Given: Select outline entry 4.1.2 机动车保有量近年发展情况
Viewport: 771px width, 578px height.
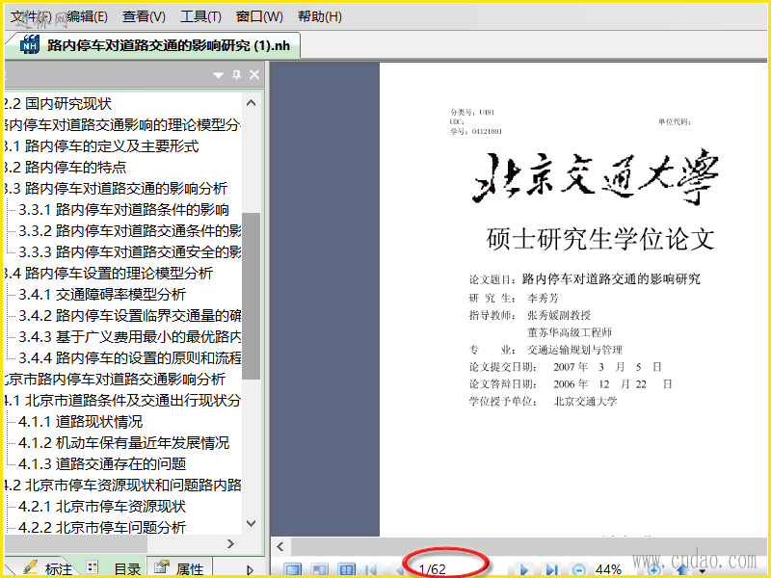Looking at the screenshot, I should pyautogui.click(x=124, y=442).
